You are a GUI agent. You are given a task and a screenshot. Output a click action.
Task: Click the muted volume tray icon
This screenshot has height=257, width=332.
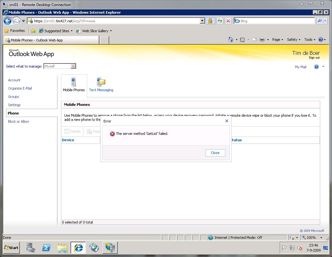coord(300,248)
